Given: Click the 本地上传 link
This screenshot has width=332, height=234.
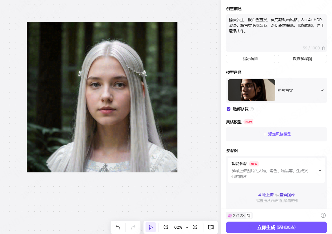Looking at the screenshot, I should [266, 195].
